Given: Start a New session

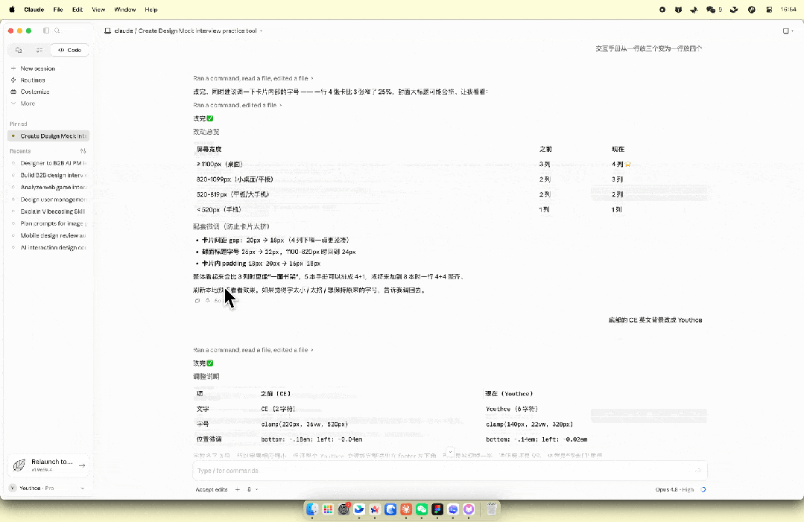Looking at the screenshot, I should [x=37, y=69].
